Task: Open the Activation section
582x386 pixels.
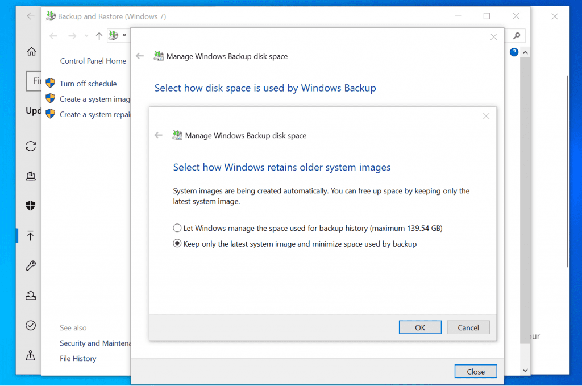Action: tap(30, 325)
